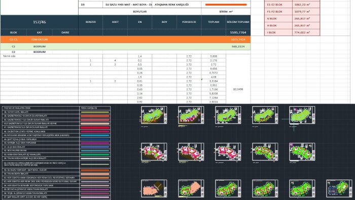Image resolution: width=355 pixels, height=200 pixels.
Task: Click the TOPLAM column header
Action: click(214, 22)
